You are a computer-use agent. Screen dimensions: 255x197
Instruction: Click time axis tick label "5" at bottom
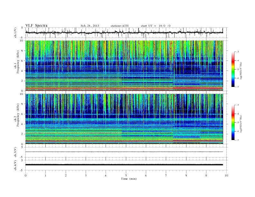click(x=126, y=175)
